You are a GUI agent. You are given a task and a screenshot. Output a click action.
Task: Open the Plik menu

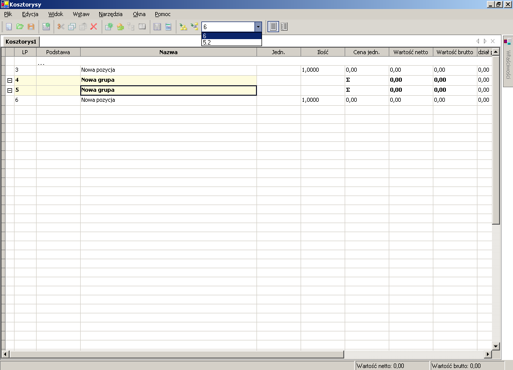[x=8, y=14]
